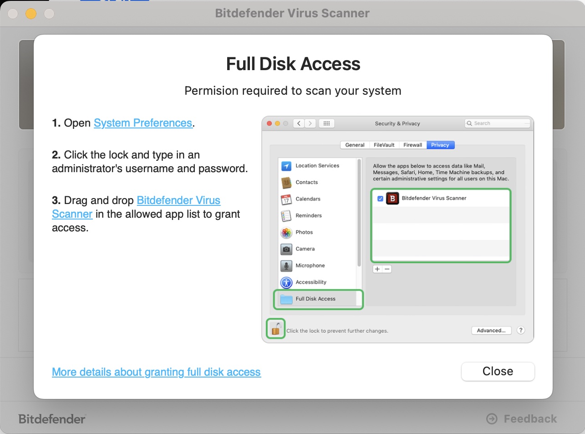Image resolution: width=585 pixels, height=434 pixels.
Task: Select the Full Disk Access folder icon
Action: 286,299
